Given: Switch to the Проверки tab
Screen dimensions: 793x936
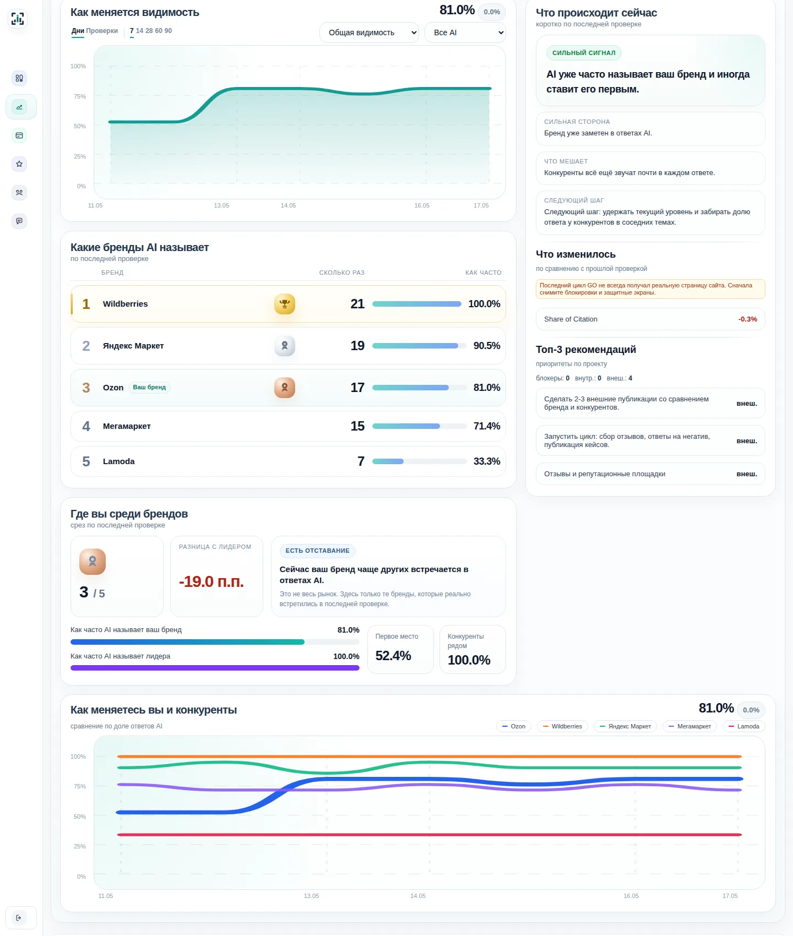Looking at the screenshot, I should click(102, 31).
